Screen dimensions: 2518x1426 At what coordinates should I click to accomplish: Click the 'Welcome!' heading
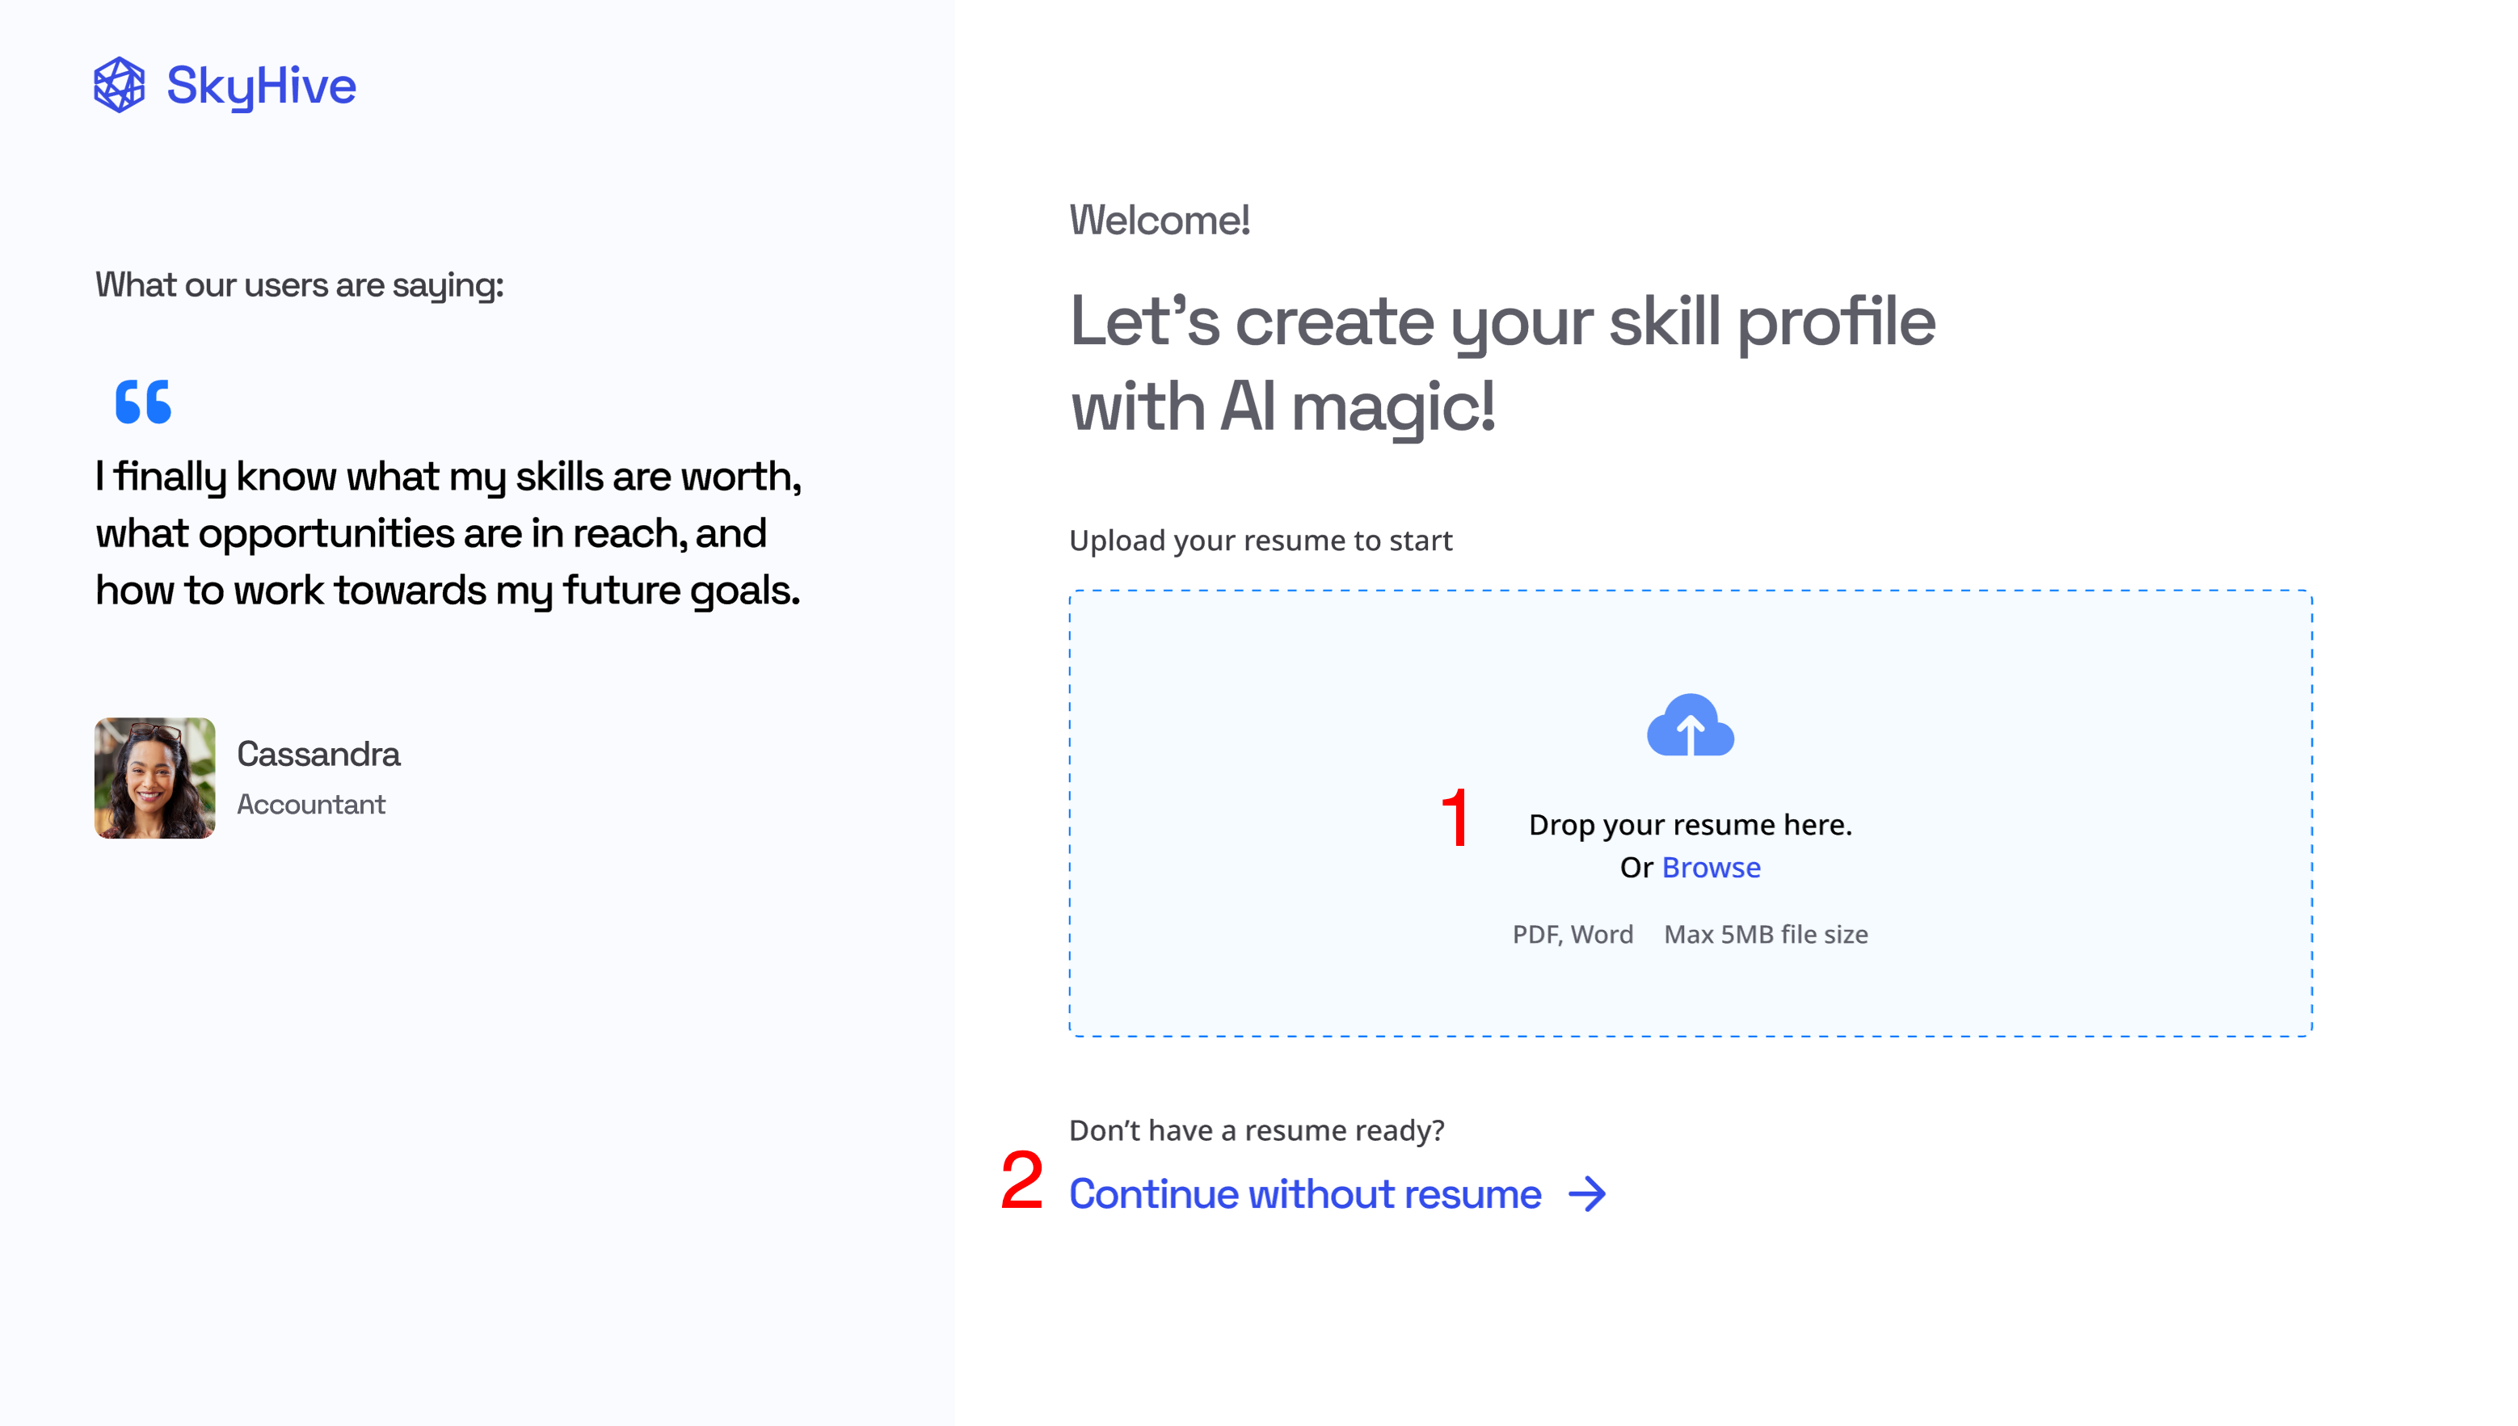[x=1159, y=221]
